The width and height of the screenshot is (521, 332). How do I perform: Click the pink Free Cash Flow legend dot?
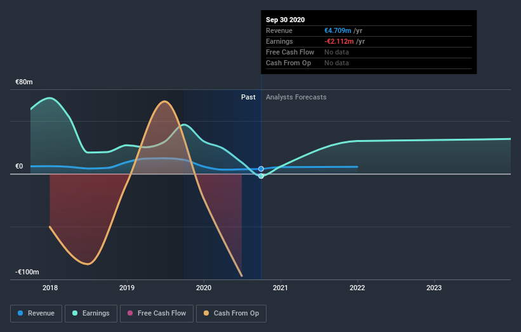130,313
